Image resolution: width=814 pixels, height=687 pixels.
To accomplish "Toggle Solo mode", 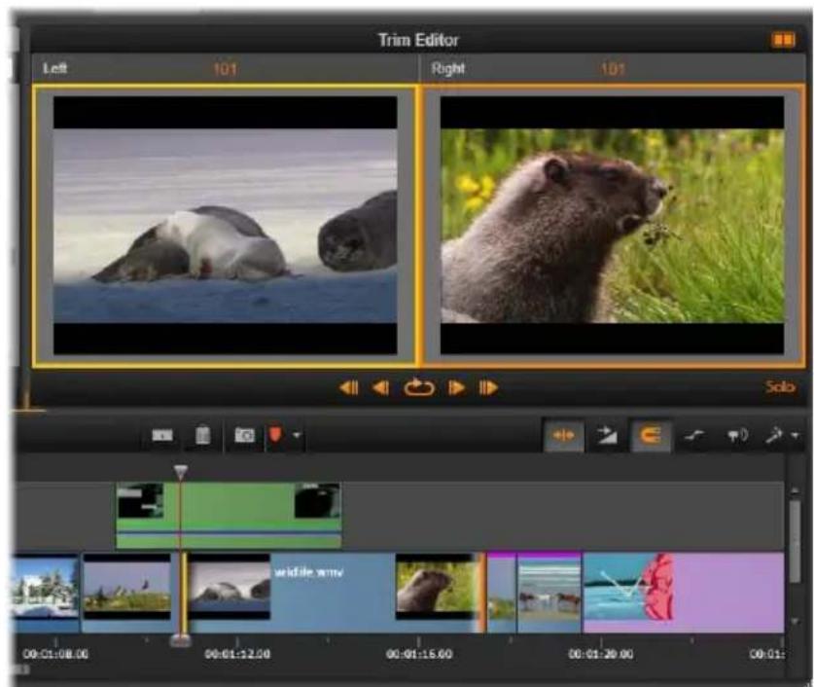I will pos(780,387).
